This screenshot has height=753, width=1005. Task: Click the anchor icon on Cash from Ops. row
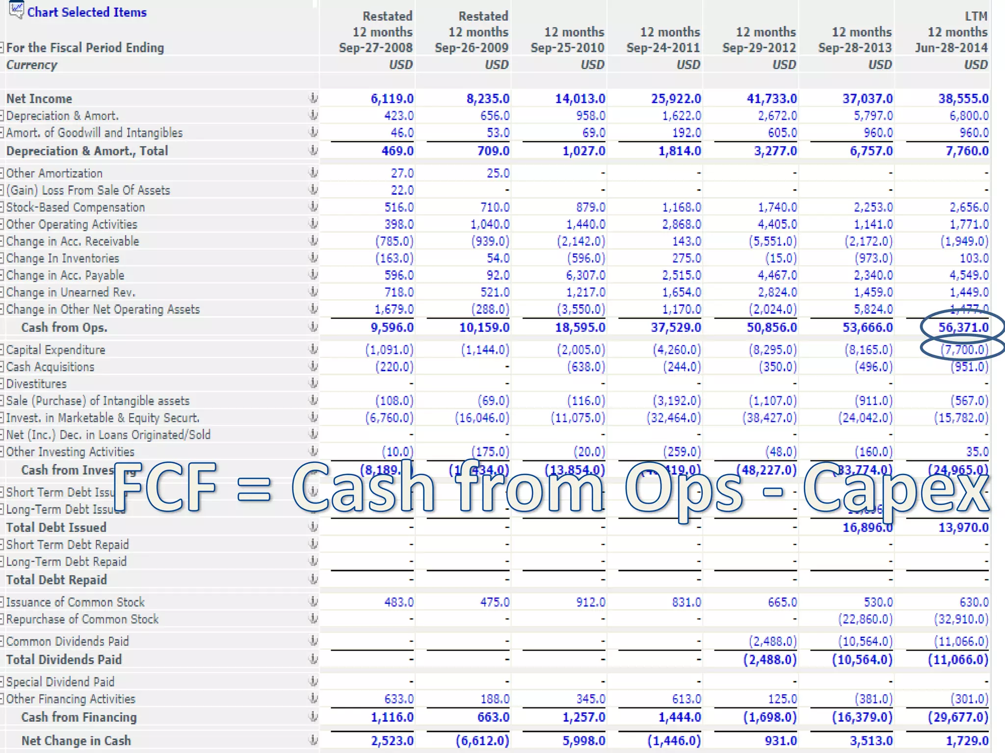(313, 327)
